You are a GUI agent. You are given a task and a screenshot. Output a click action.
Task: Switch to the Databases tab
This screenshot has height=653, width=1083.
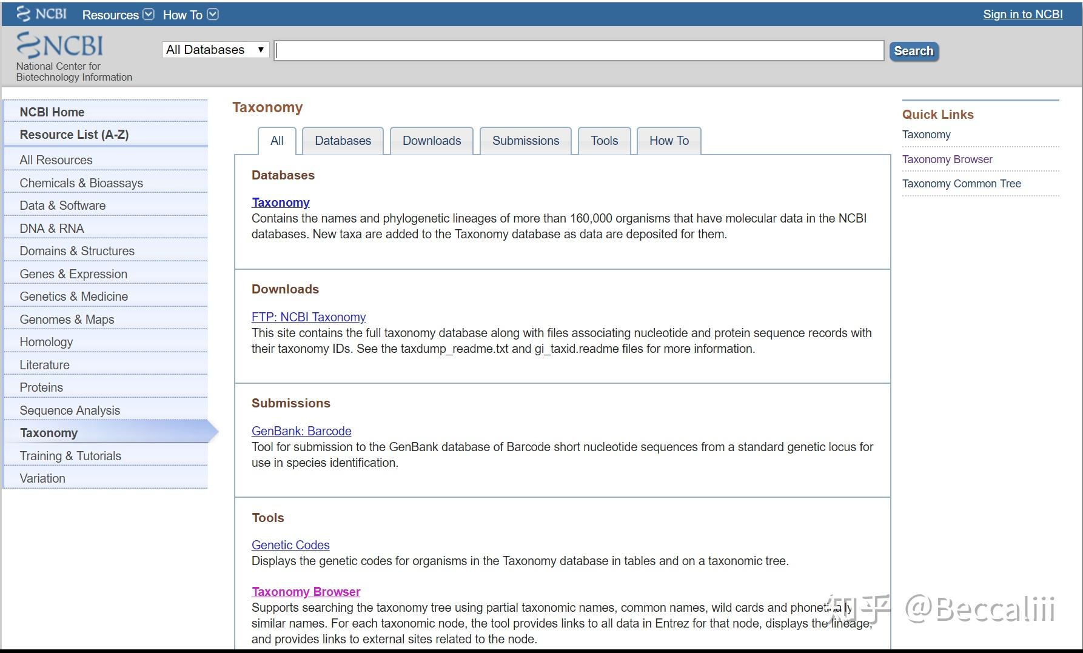tap(343, 140)
